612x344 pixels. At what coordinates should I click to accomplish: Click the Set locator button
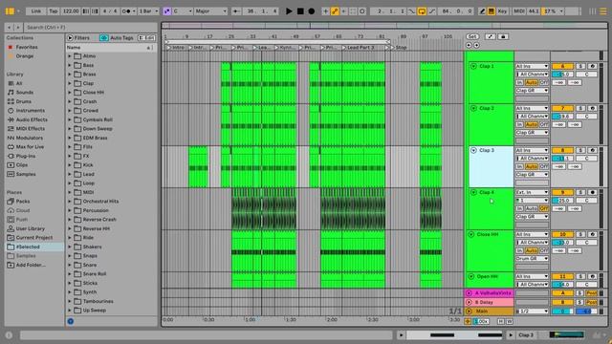472,36
